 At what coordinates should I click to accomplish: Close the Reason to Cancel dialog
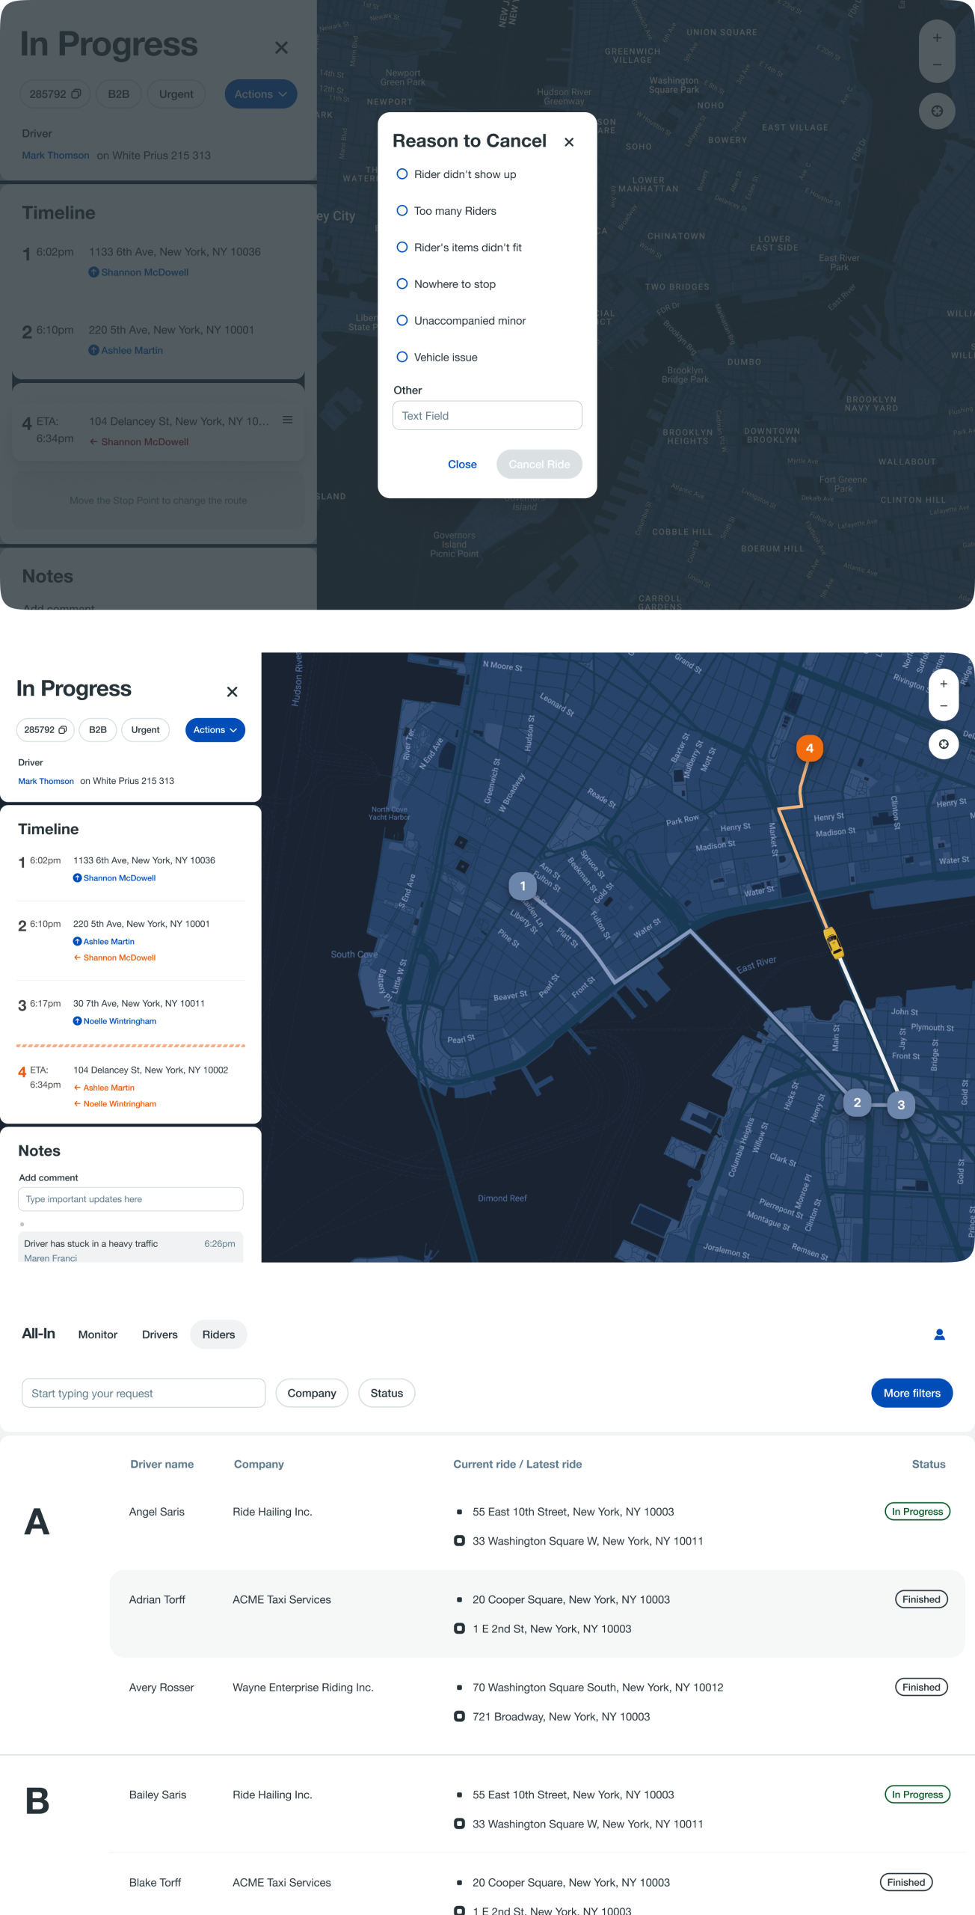569,142
